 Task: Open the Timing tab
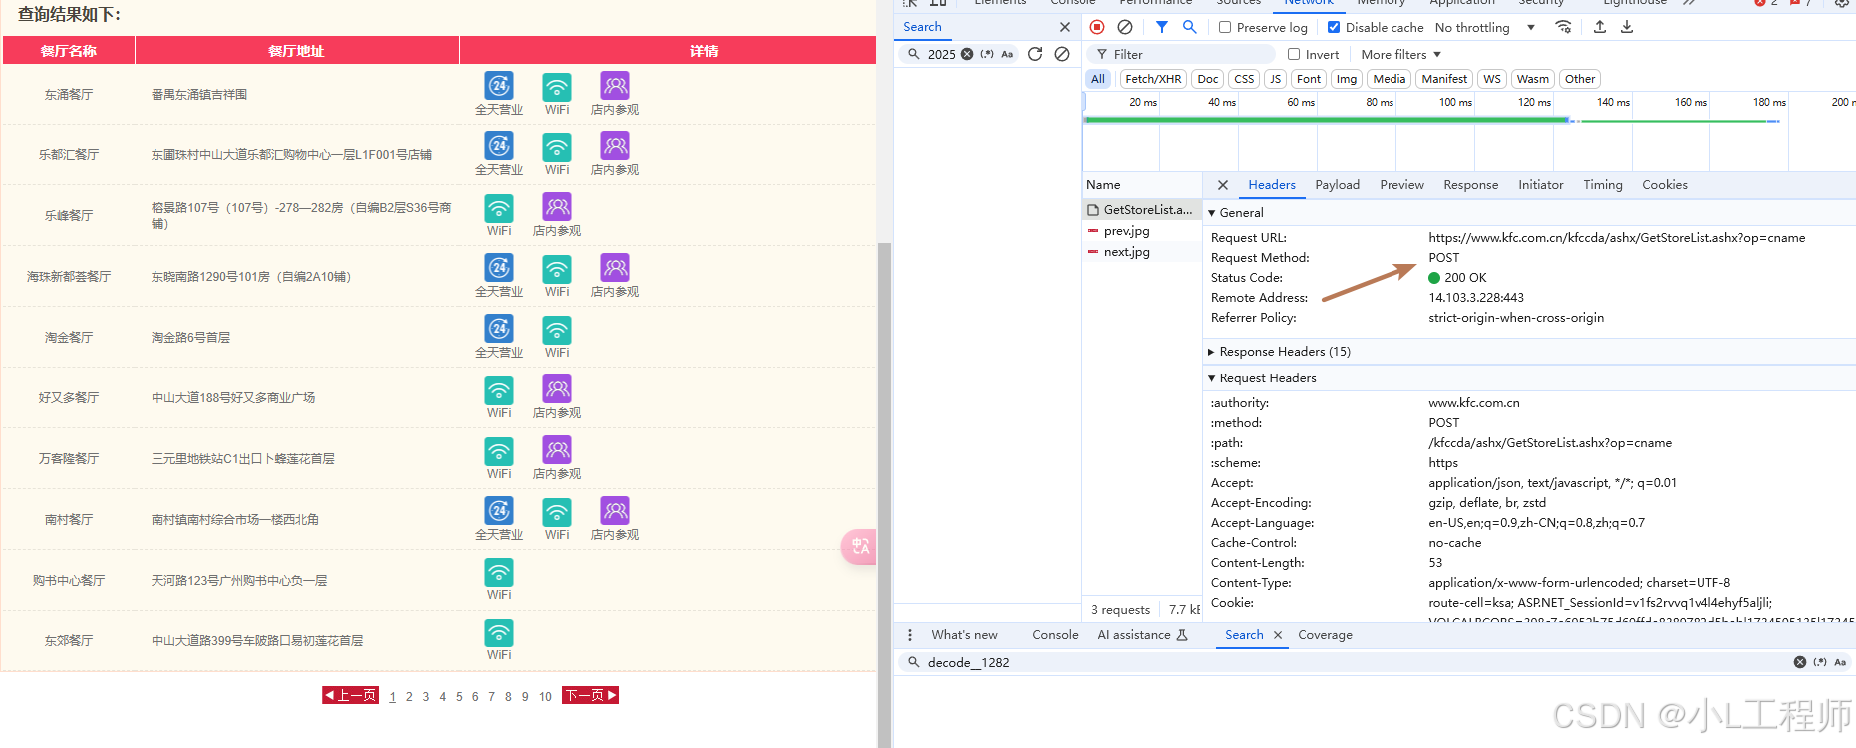1602,185
